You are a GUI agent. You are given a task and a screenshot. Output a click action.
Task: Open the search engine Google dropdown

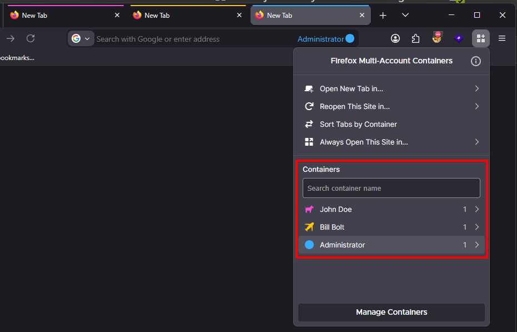point(81,39)
